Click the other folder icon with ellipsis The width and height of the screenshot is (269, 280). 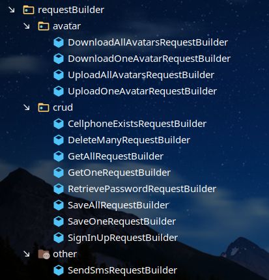(44, 254)
